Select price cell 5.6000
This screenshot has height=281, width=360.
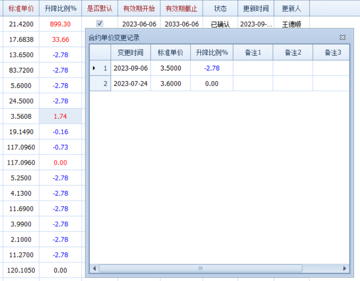[x=21, y=85]
